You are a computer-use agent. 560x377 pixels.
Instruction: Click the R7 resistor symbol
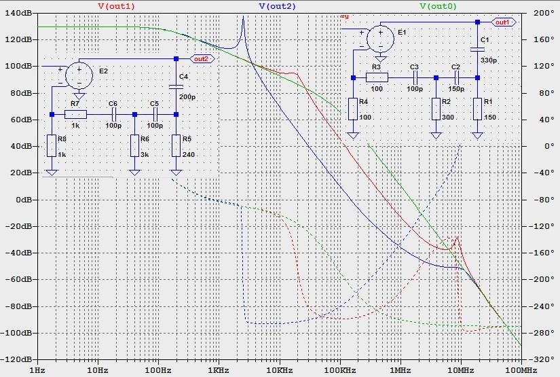[x=75, y=114]
